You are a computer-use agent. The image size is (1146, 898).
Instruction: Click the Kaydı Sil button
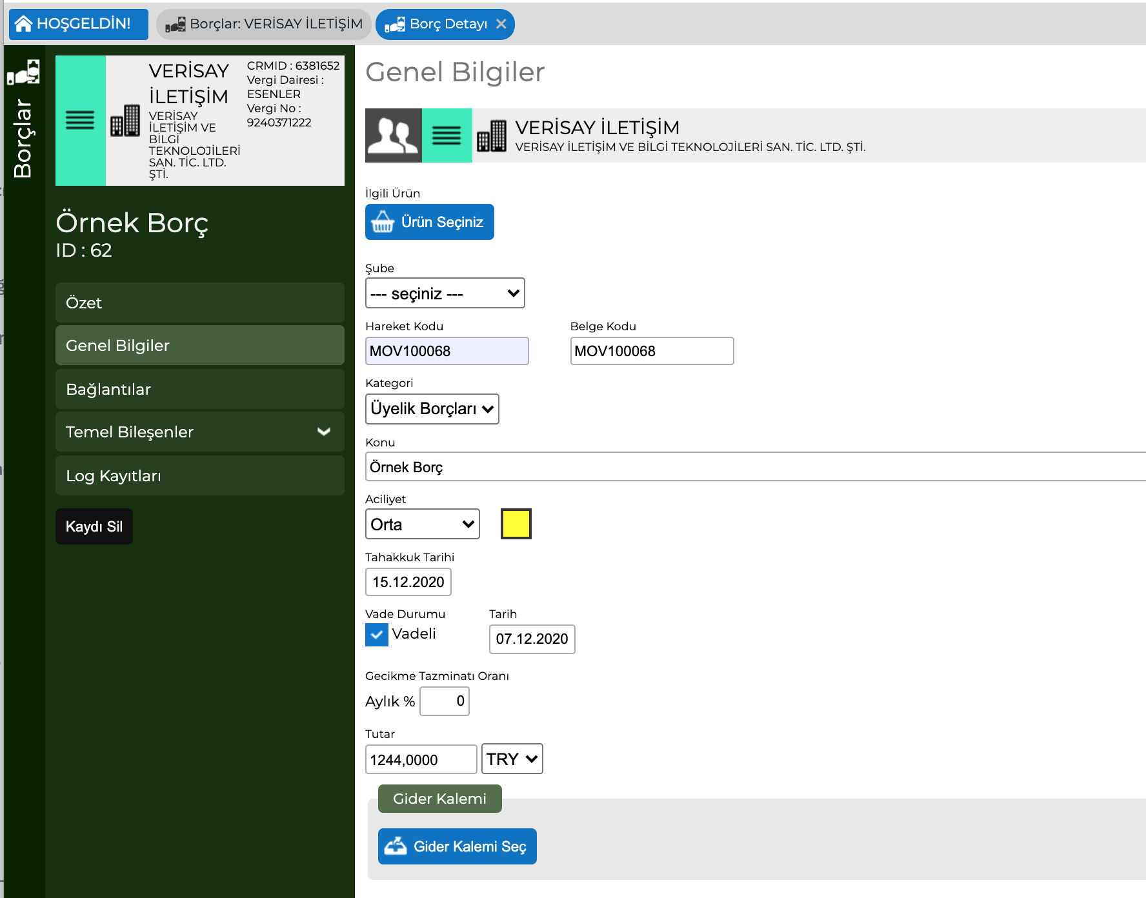pyautogui.click(x=94, y=526)
